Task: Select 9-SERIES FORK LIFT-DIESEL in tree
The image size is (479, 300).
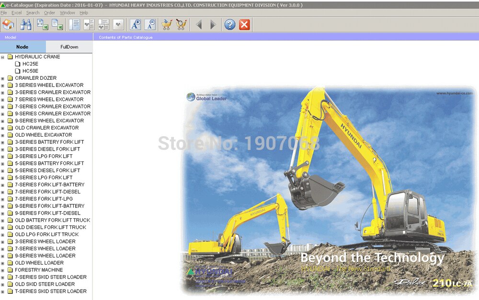Action: point(47,213)
